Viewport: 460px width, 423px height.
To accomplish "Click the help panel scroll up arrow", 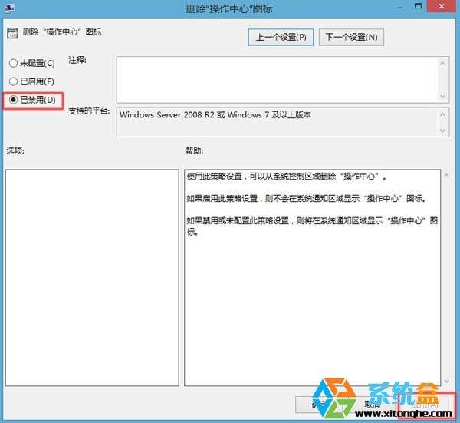I will click(447, 175).
